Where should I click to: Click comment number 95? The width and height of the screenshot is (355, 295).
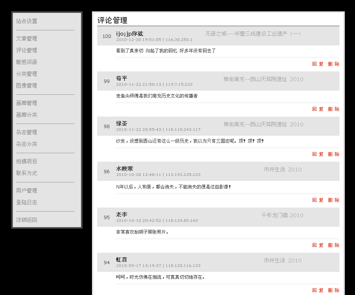107,217
